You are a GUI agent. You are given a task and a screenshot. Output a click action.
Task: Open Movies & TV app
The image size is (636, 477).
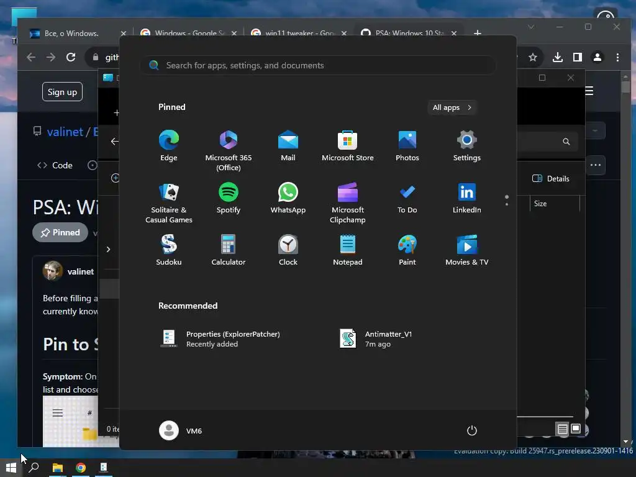point(467,250)
